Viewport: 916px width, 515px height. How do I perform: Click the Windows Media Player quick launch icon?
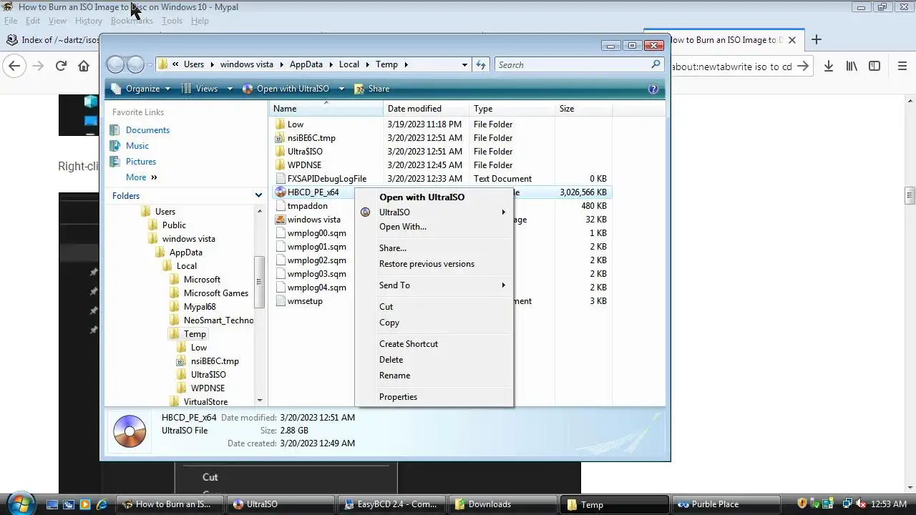coord(85,504)
